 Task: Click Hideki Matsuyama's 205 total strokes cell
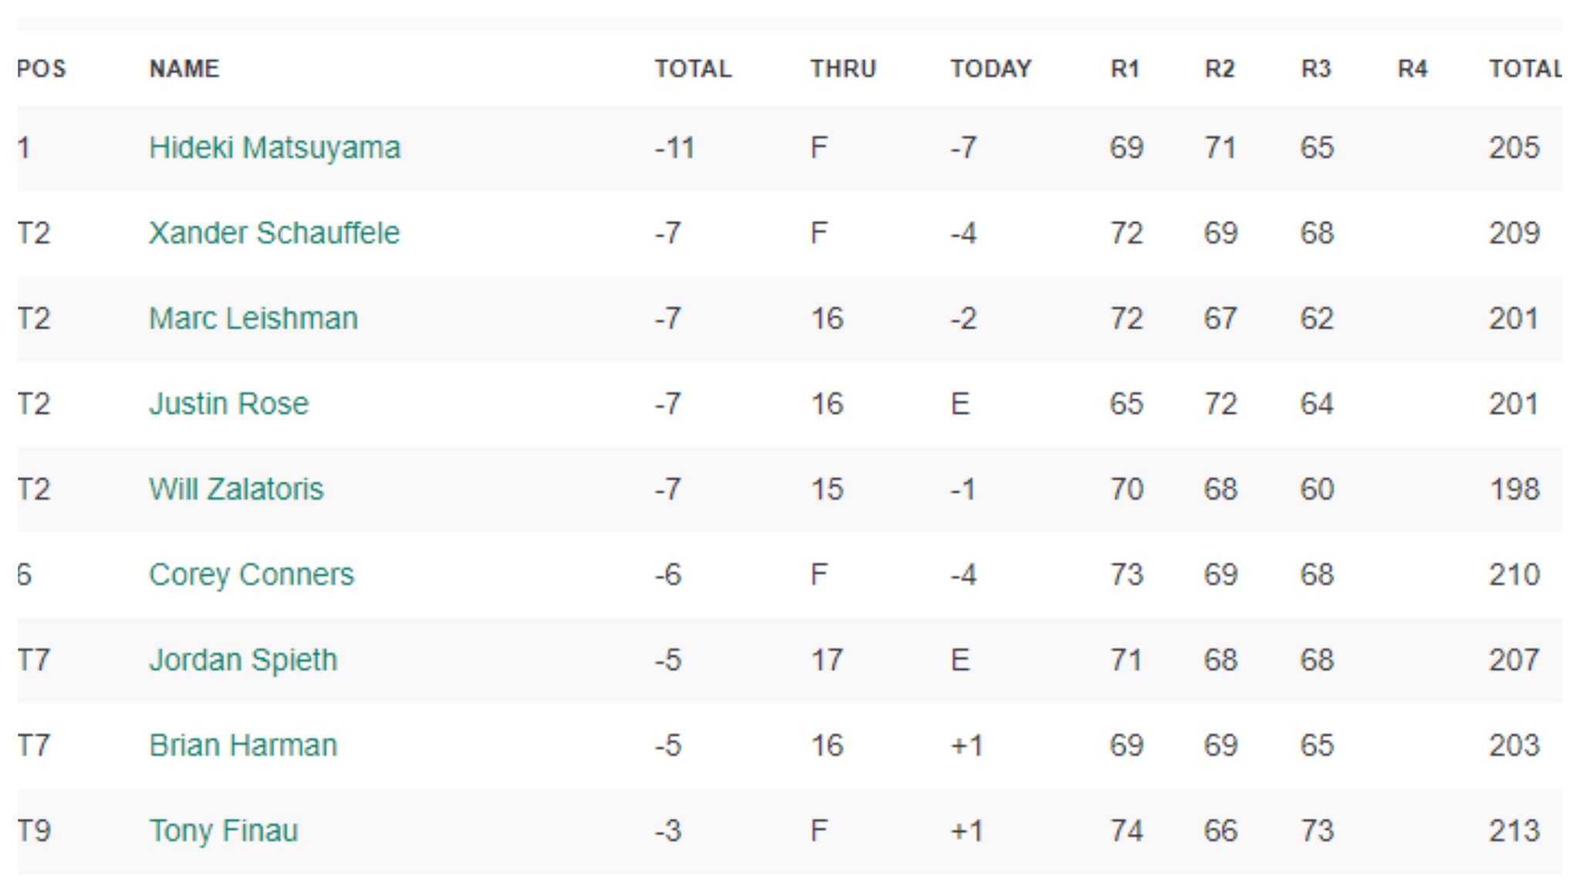(1514, 147)
